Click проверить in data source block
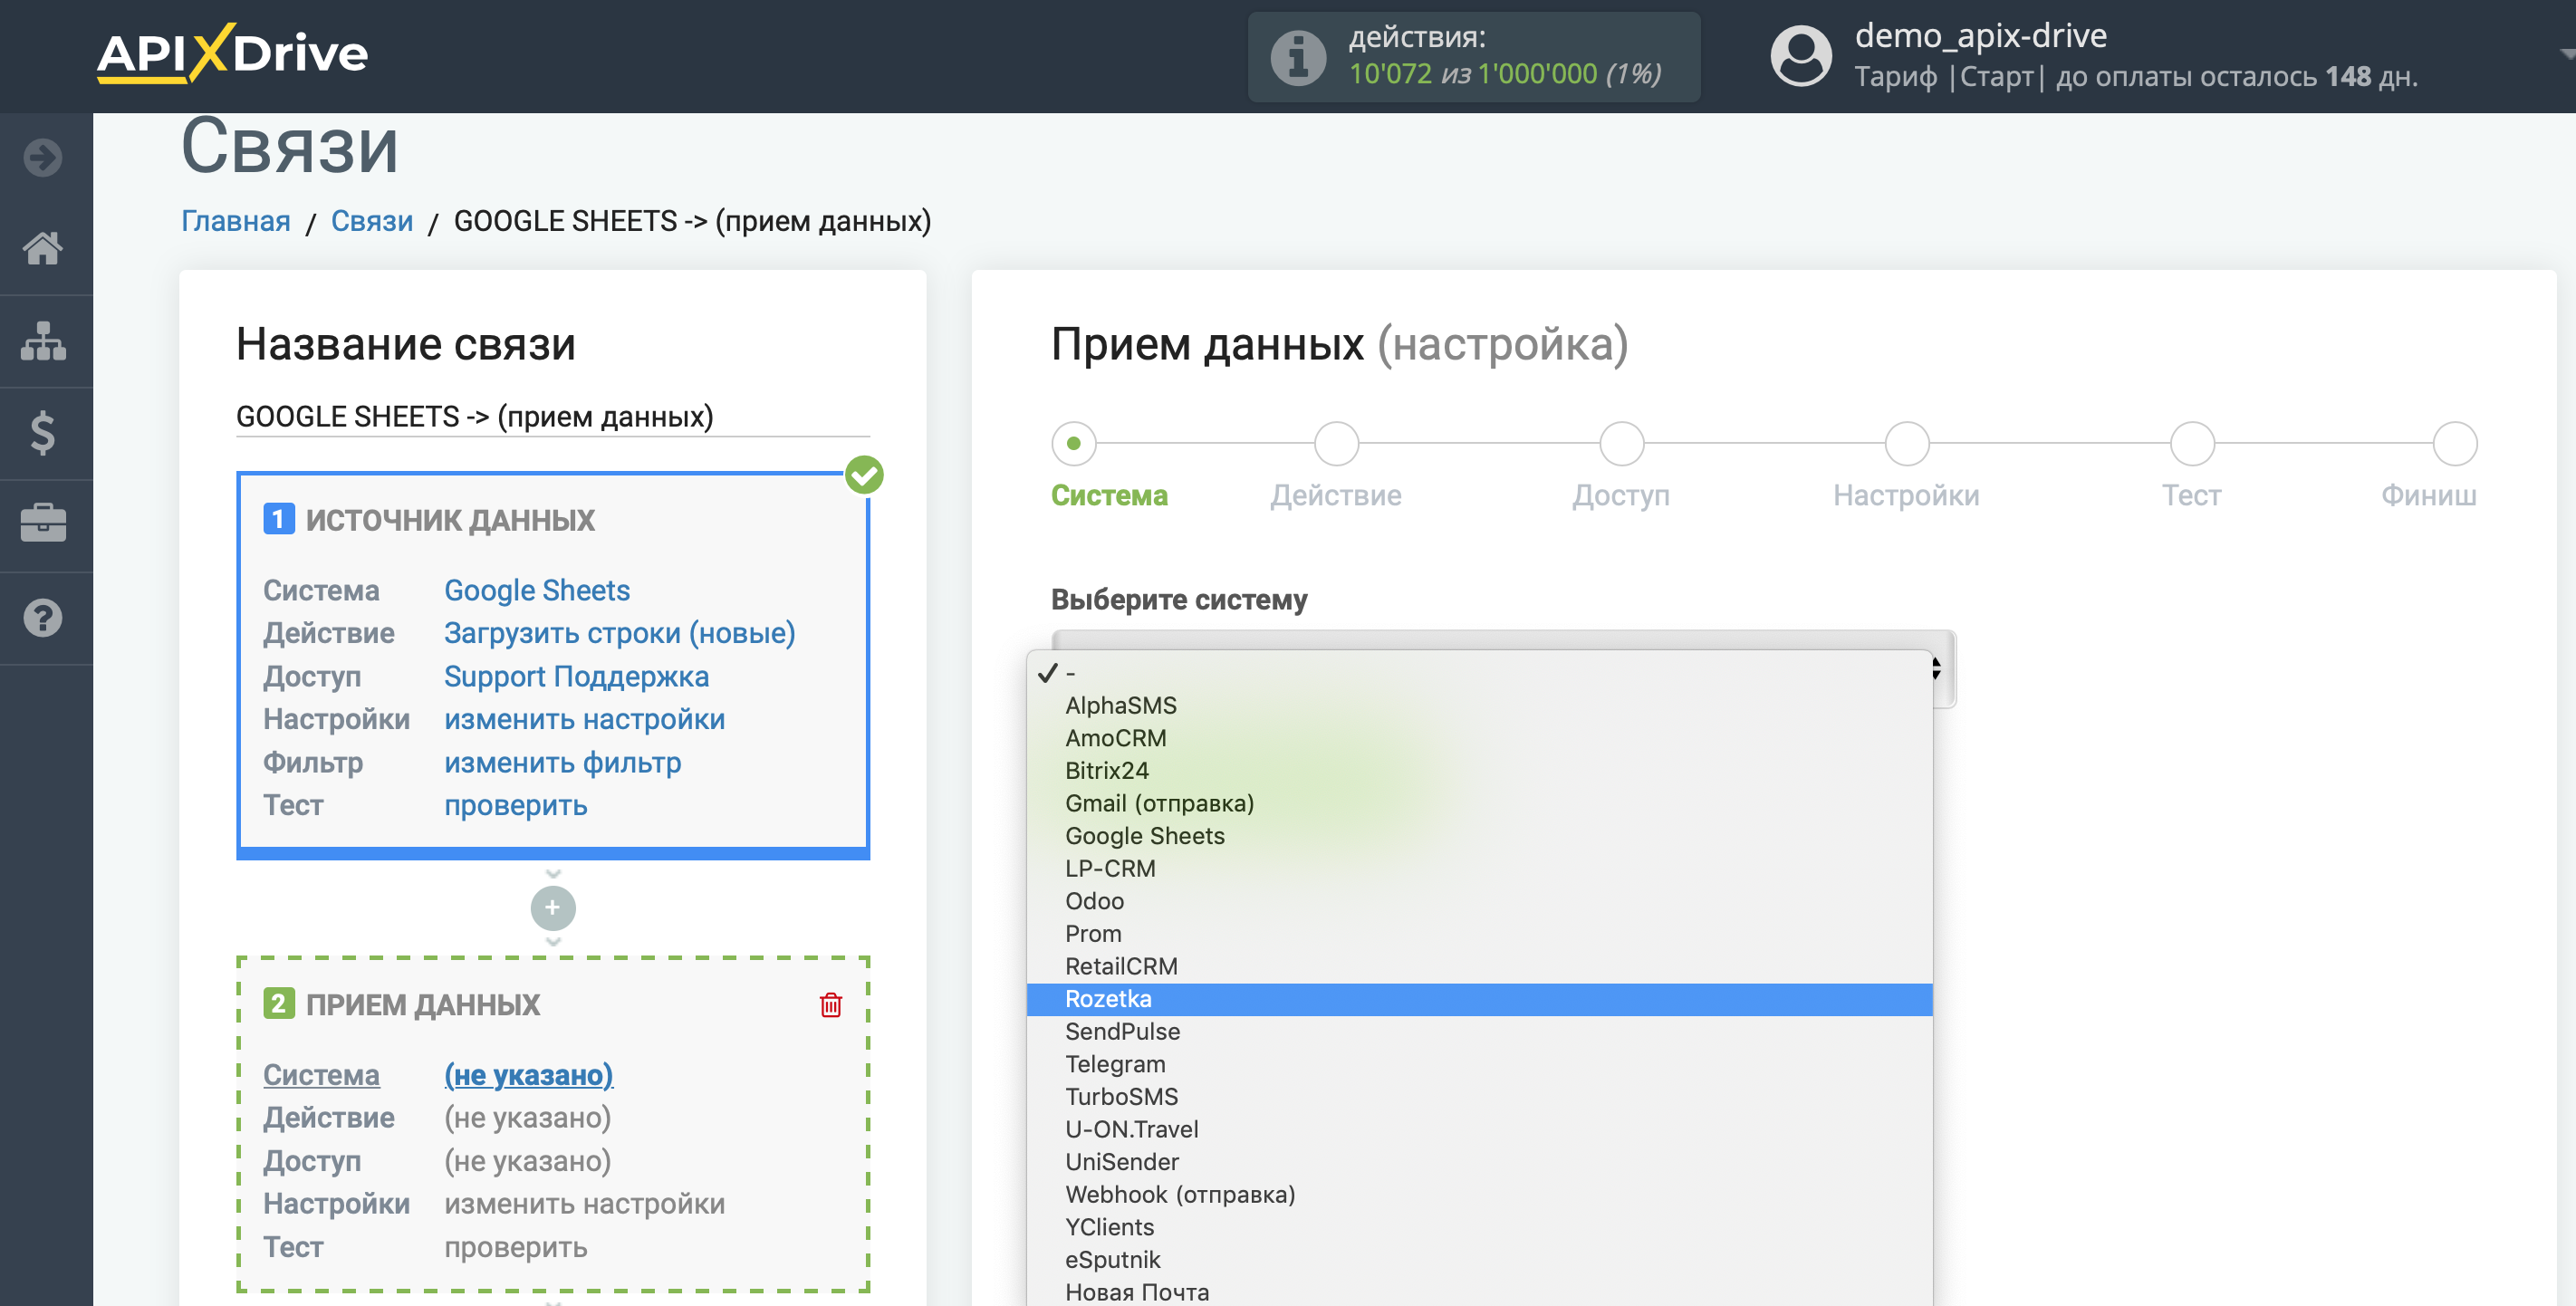Viewport: 2576px width, 1306px height. (516, 805)
